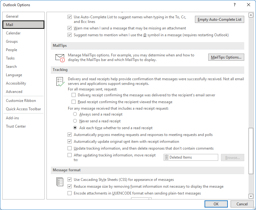This screenshot has height=210, width=256.
Task: Close the Outlook Options dialog
Action: pyautogui.click(x=249, y=5)
